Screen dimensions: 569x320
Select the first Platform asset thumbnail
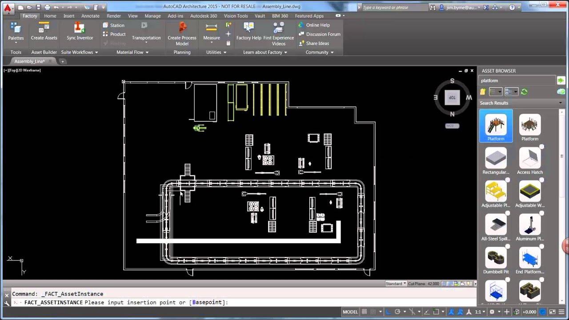click(496, 127)
